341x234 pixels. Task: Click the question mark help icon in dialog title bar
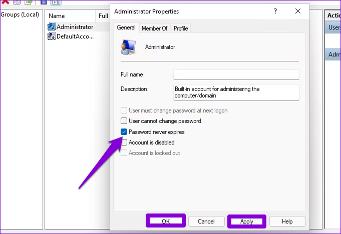pyautogui.click(x=275, y=11)
